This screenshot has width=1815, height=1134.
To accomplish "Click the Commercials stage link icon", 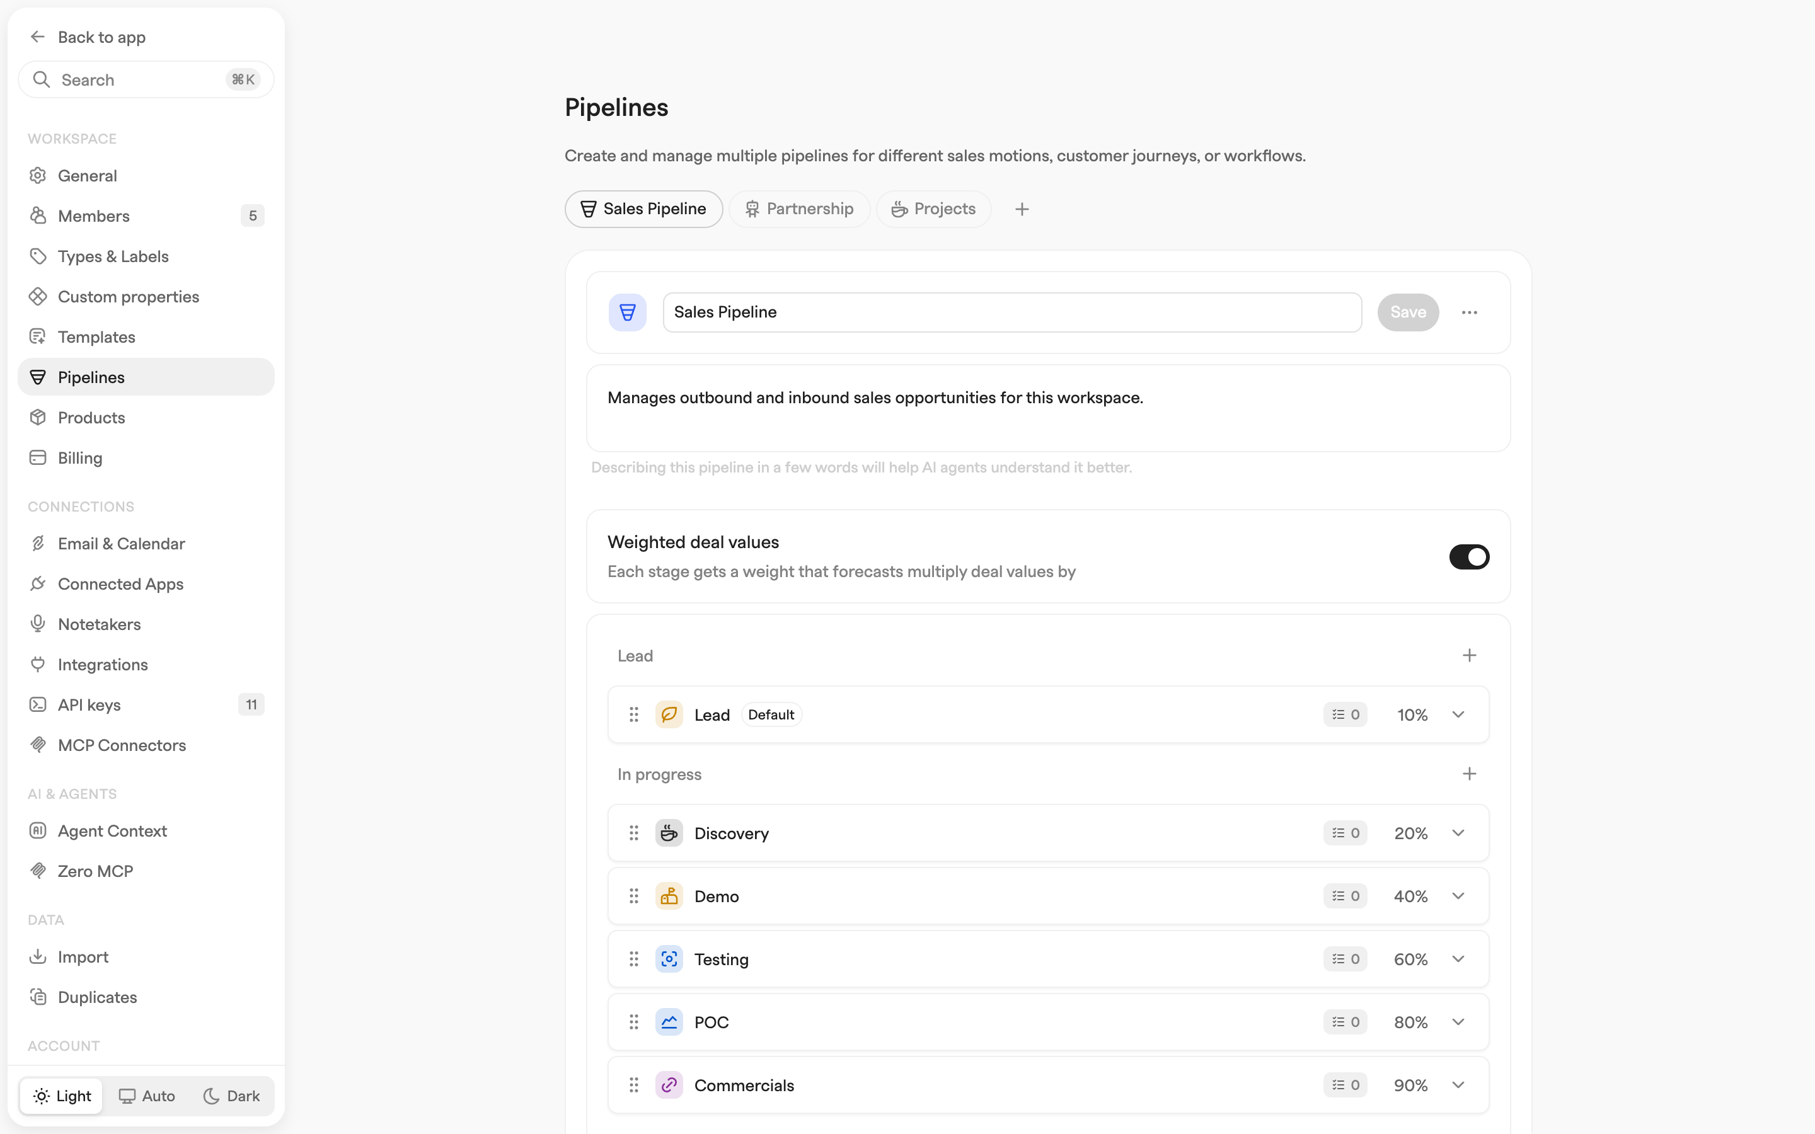I will (668, 1085).
